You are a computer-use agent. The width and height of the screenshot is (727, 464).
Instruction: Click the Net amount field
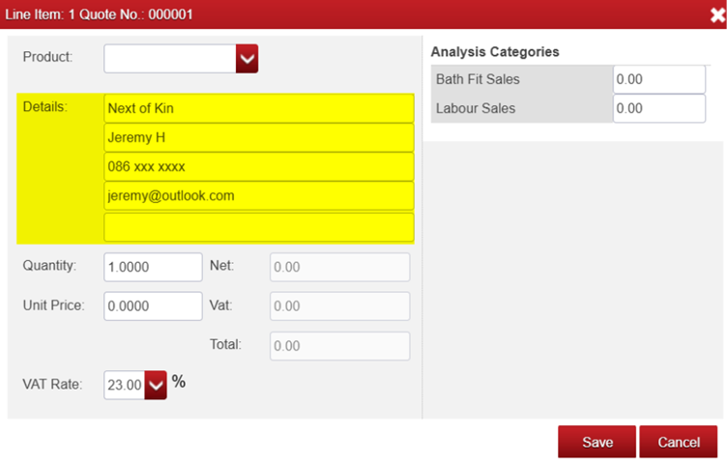coord(340,267)
